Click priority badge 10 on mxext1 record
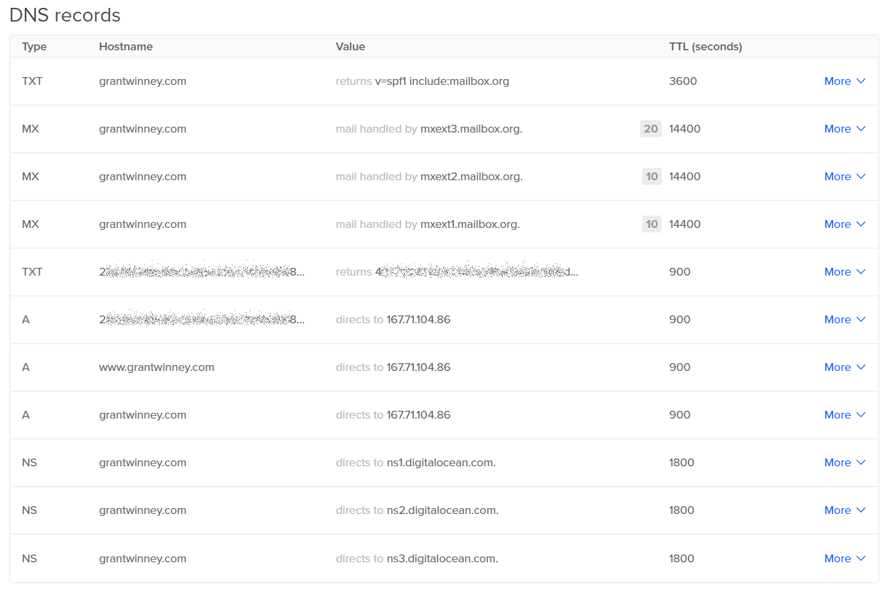The image size is (888, 593). (x=651, y=224)
